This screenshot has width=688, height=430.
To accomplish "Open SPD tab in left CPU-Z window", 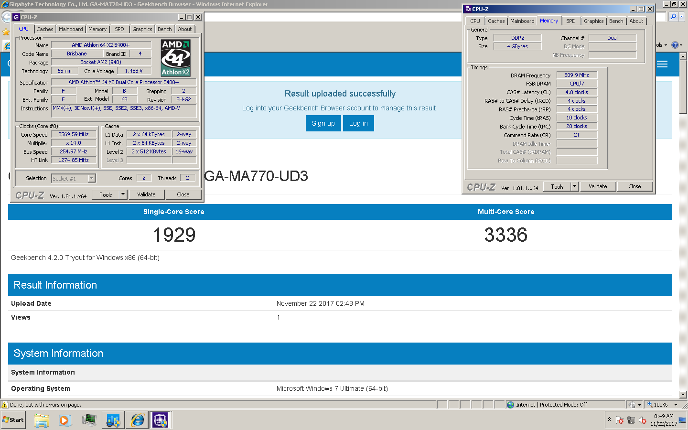I will pyautogui.click(x=119, y=29).
